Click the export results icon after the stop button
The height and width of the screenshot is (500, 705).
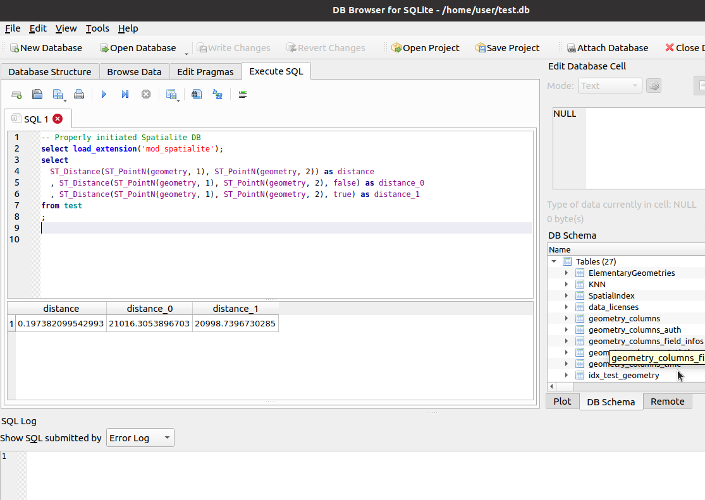click(x=172, y=94)
